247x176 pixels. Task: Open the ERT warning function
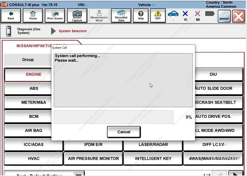pyautogui.click(x=158, y=16)
